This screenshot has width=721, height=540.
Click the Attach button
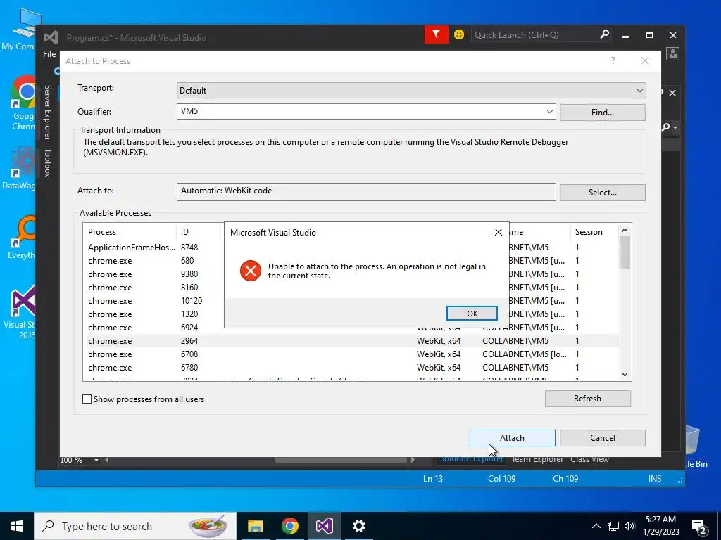[513, 438]
